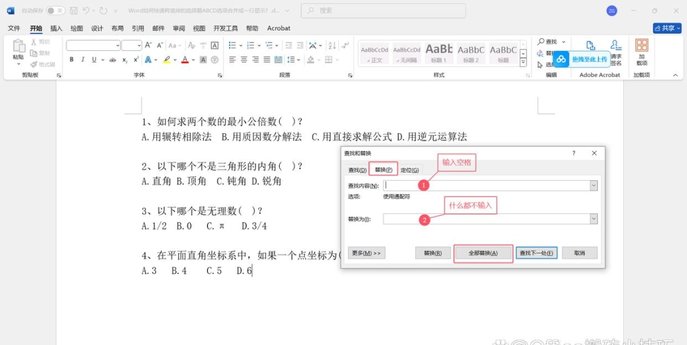Click the character border boxed A icon

click(215, 45)
